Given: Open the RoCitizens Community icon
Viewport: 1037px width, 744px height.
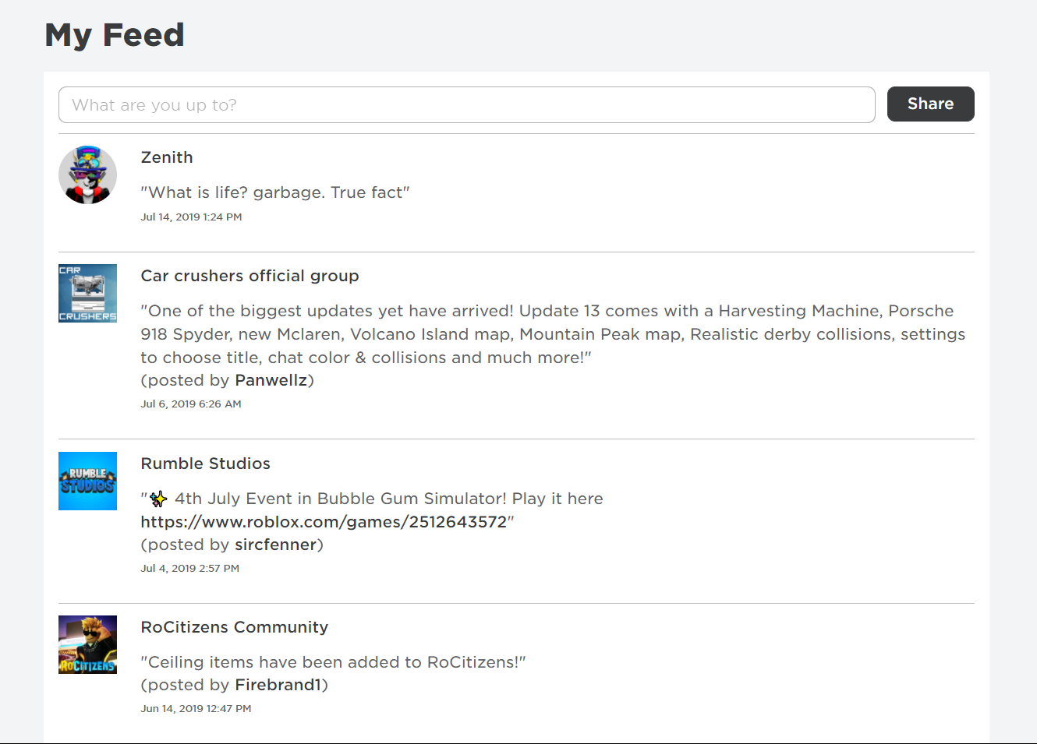Looking at the screenshot, I should pos(87,644).
